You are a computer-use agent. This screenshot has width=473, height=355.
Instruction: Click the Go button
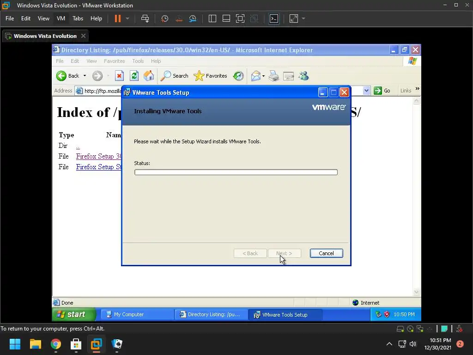point(382,91)
